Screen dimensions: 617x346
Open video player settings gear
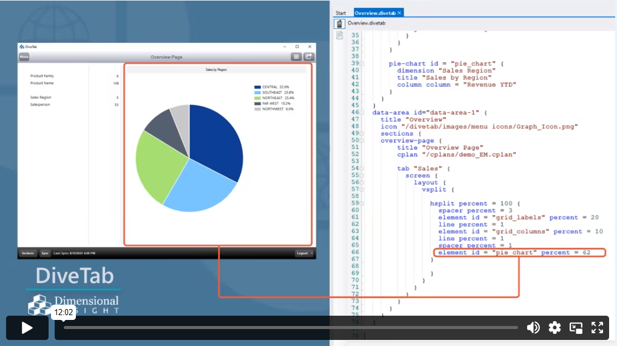[554, 328]
